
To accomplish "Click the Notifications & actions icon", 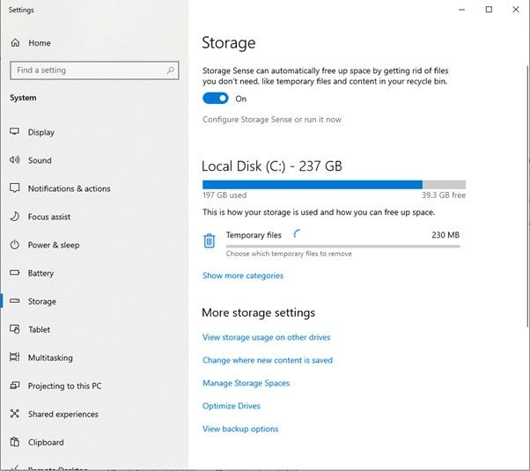I will click(15, 188).
